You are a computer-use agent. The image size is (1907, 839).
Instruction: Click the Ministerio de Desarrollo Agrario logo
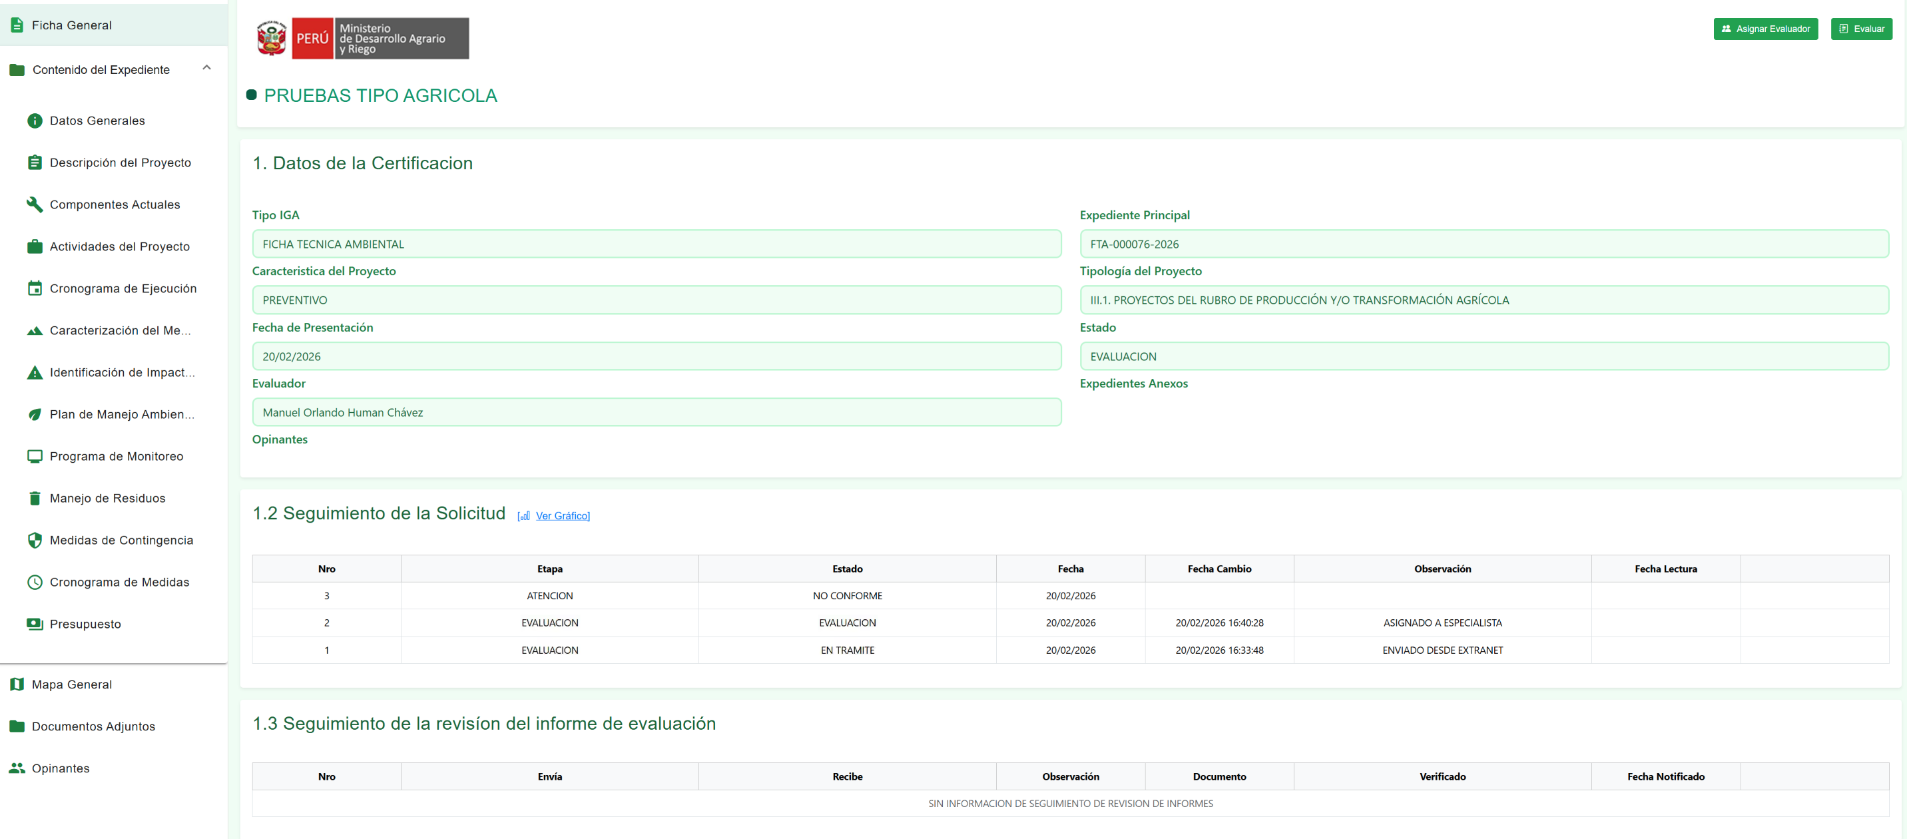(362, 39)
